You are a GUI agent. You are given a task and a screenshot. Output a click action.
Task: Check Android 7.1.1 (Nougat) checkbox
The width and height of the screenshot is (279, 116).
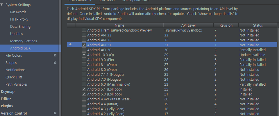click(84, 74)
